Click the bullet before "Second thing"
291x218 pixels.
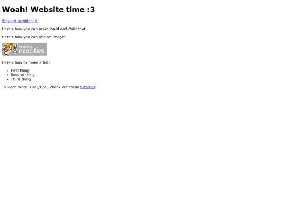click(x=8, y=75)
